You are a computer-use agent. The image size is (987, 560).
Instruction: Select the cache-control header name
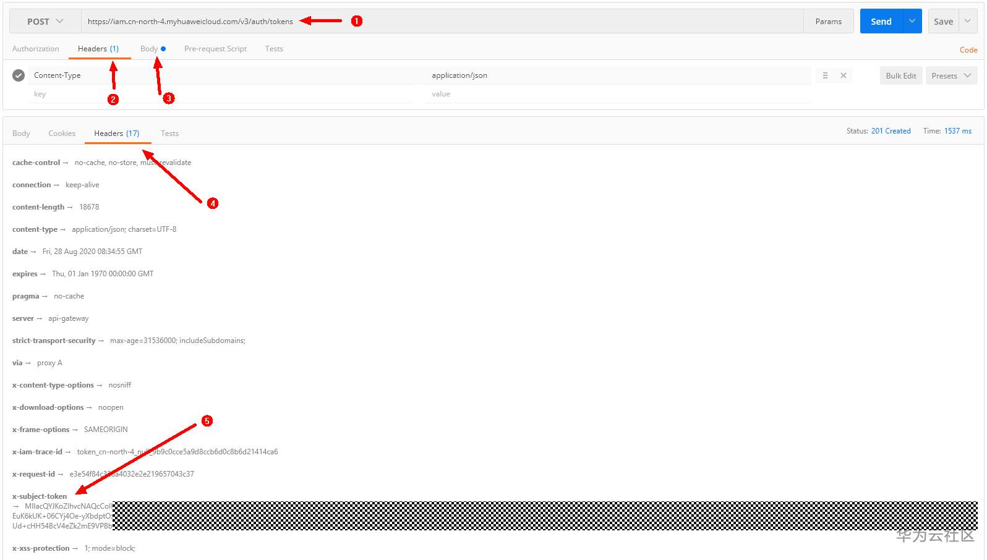[x=36, y=163]
